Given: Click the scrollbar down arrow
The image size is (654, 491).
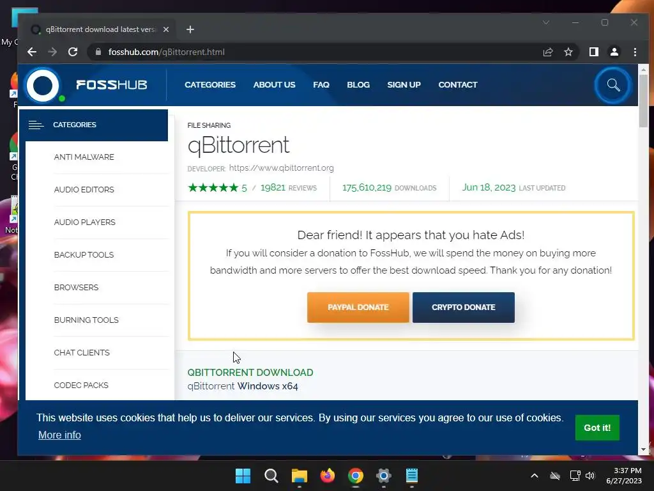Looking at the screenshot, I should tap(643, 449).
